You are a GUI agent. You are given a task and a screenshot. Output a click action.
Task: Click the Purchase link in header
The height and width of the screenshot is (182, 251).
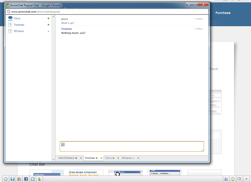[223, 13]
